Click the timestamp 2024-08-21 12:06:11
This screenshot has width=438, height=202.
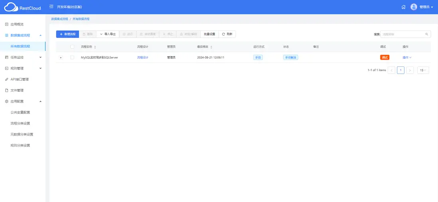tap(211, 57)
